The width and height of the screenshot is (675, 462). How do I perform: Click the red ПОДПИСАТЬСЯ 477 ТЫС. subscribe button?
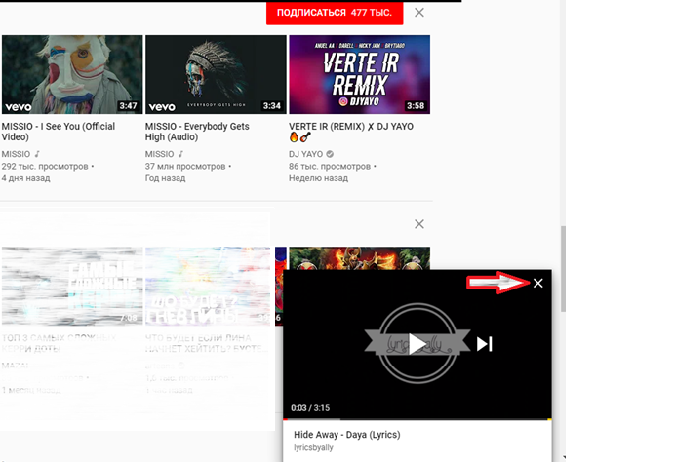[x=335, y=13]
